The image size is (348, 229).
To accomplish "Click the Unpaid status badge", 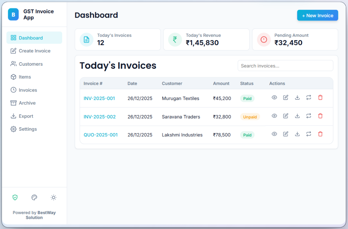I will click(250, 117).
